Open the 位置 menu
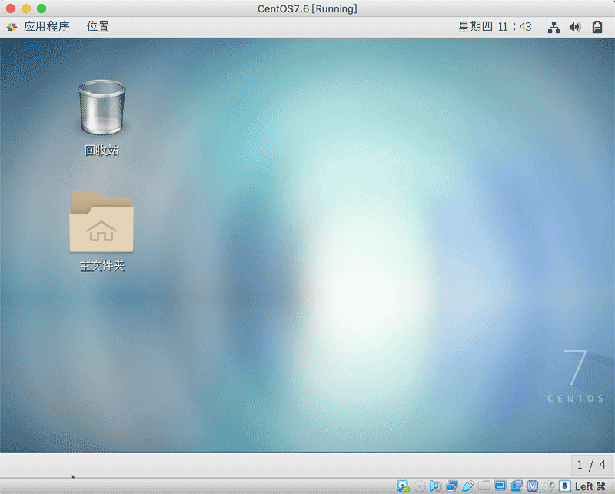The image size is (615, 494). tap(98, 26)
